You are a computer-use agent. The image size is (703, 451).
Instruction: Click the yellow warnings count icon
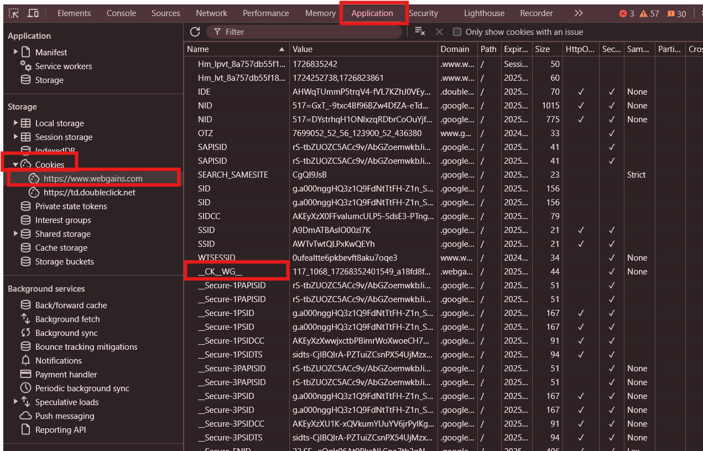649,13
